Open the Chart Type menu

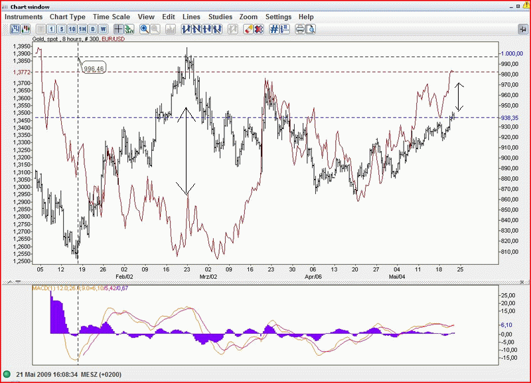coord(68,17)
